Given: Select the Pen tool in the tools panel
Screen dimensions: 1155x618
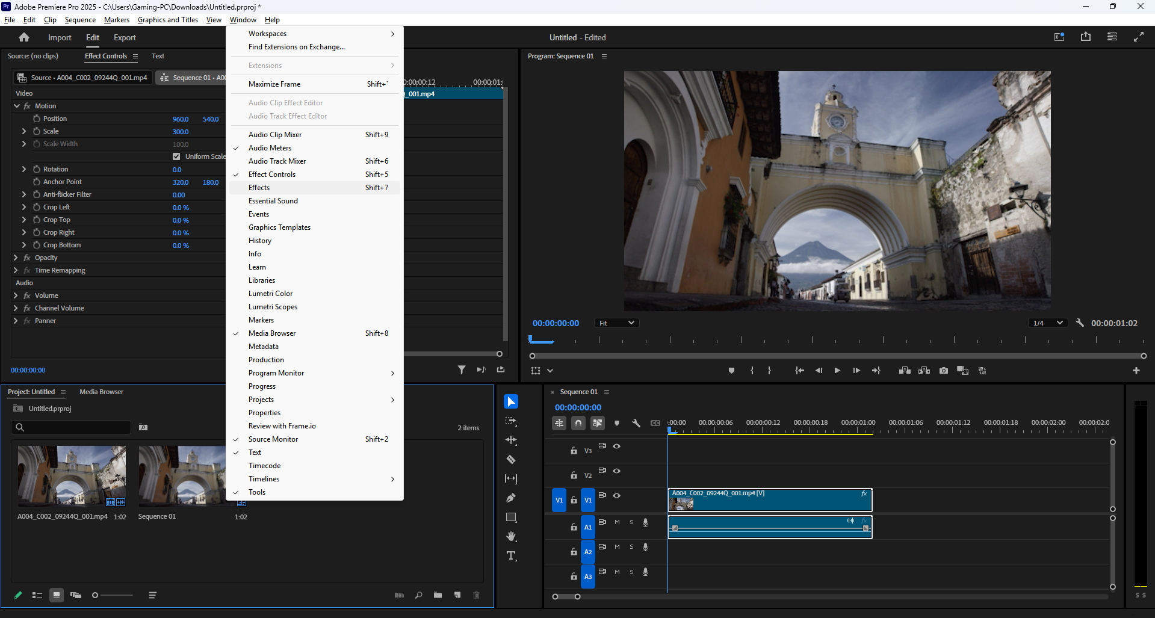Looking at the screenshot, I should coord(511,498).
